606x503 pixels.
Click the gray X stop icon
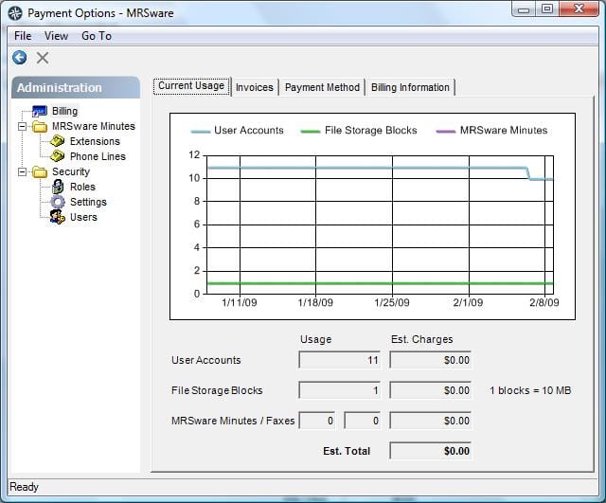click(x=43, y=58)
